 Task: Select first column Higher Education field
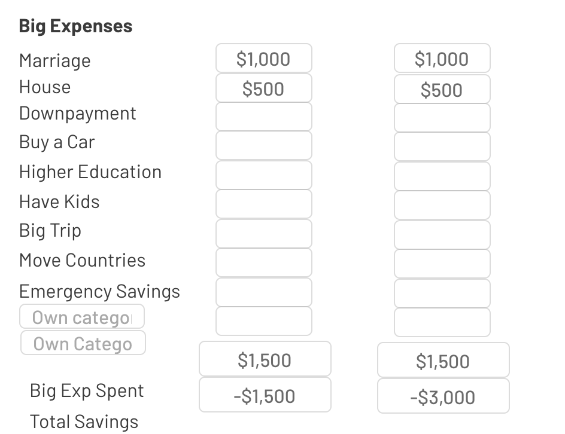[x=264, y=175]
